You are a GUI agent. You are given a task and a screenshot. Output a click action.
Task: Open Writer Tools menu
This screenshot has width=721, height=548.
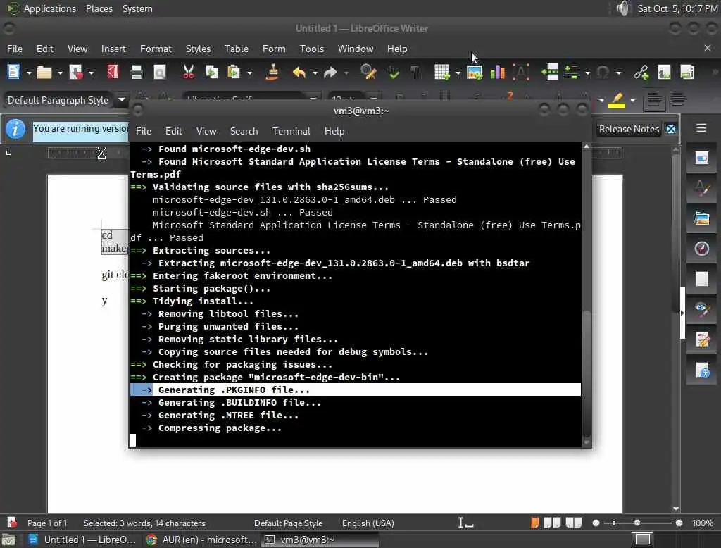tap(312, 49)
